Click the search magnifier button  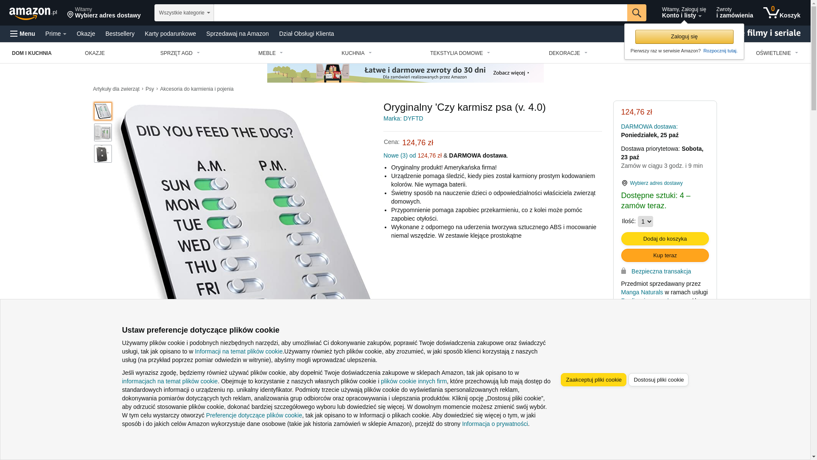click(637, 13)
